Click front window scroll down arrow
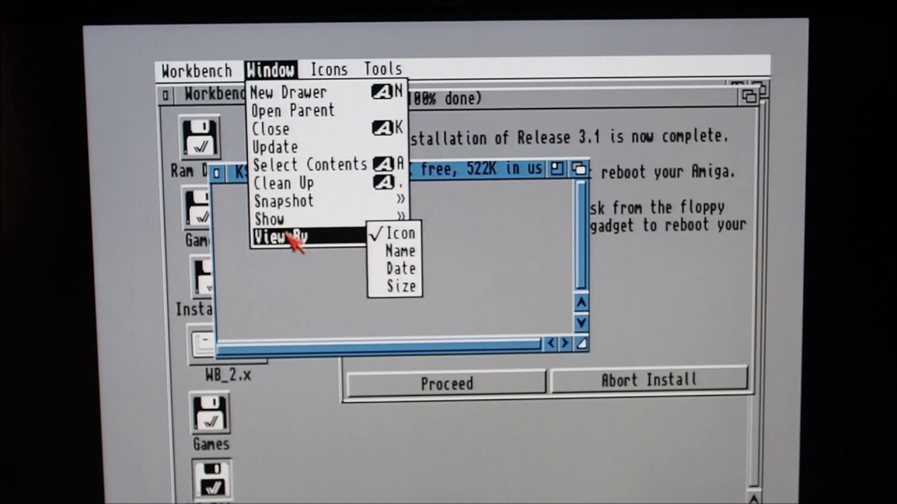Image resolution: width=897 pixels, height=504 pixels. 581,323
